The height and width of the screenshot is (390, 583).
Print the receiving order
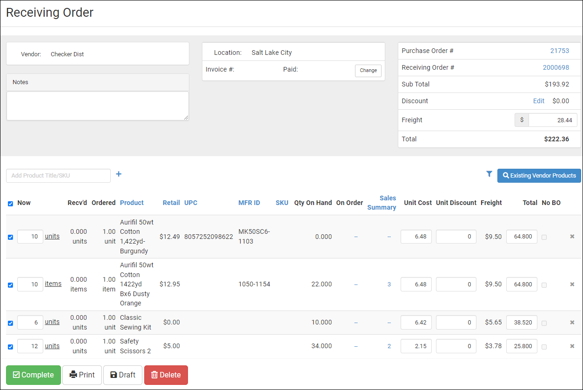[82, 375]
